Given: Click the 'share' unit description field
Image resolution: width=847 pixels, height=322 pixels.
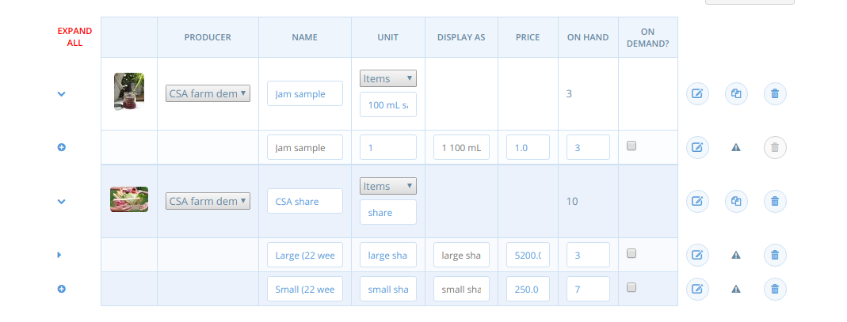Looking at the screenshot, I should pyautogui.click(x=388, y=212).
